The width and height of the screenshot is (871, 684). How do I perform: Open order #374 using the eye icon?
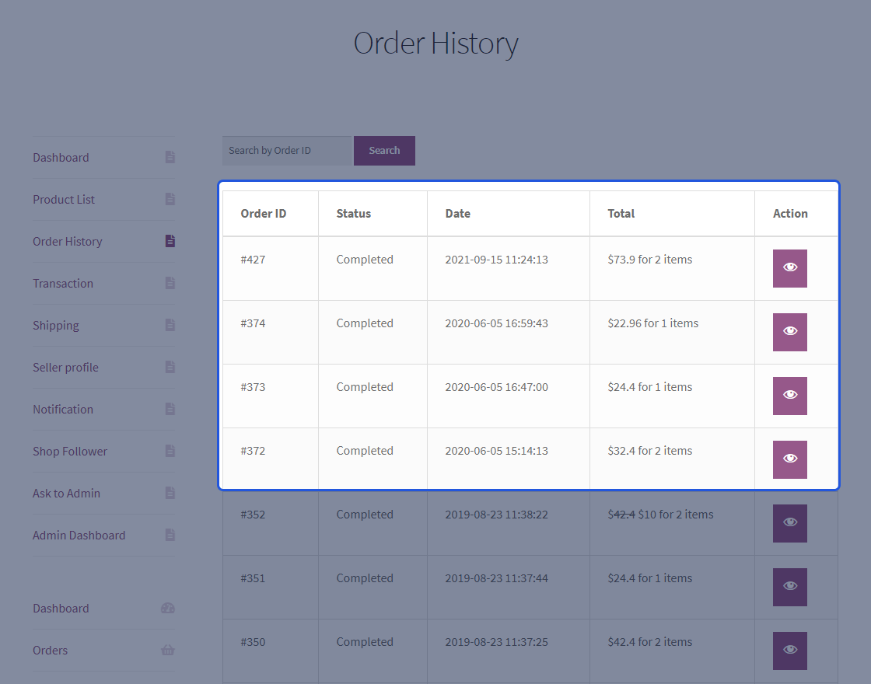coord(789,331)
